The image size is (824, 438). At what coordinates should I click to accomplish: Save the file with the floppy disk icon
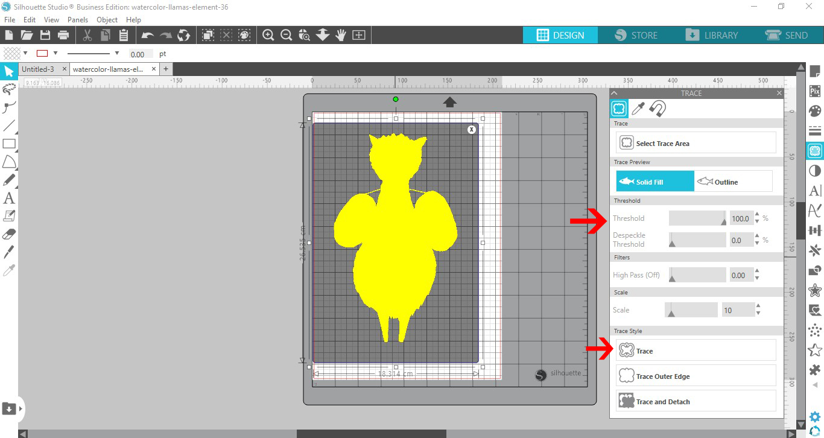(x=45, y=35)
